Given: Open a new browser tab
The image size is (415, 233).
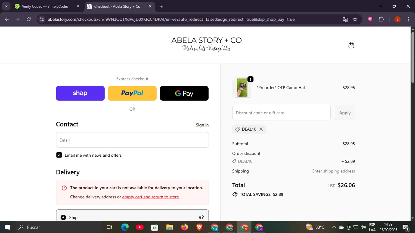Looking at the screenshot, I should click(x=161, y=6).
